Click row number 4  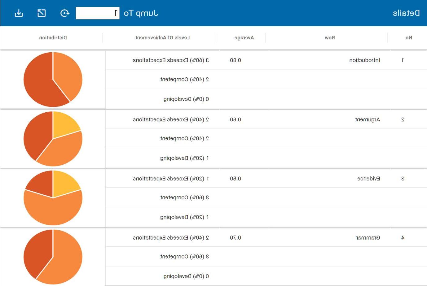(403, 238)
